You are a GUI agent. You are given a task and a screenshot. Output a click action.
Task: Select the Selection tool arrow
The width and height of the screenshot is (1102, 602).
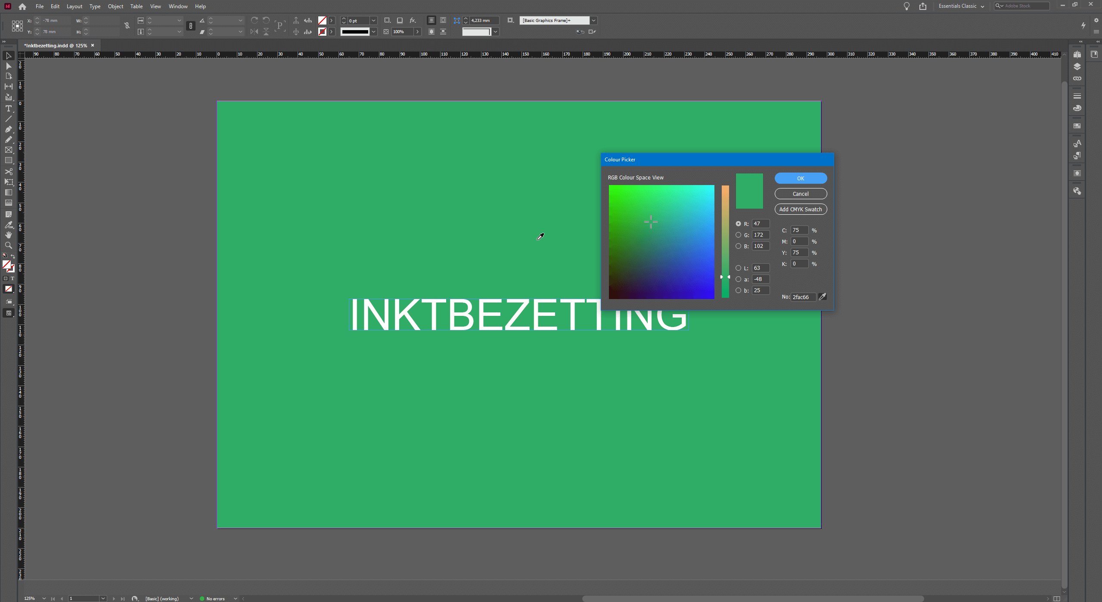pos(8,56)
